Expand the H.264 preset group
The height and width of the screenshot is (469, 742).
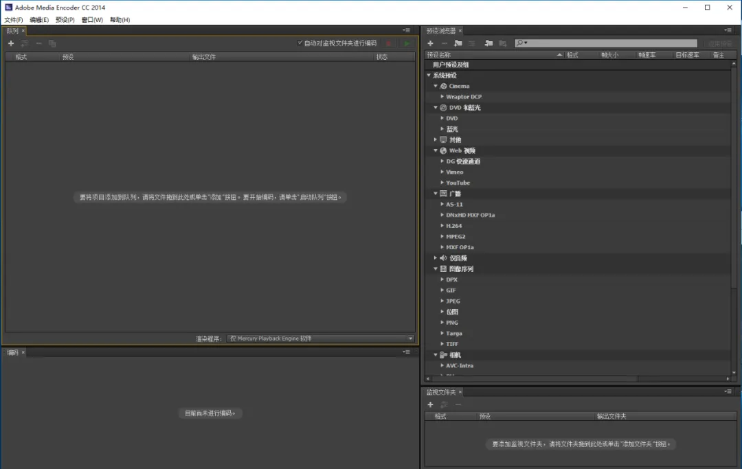(442, 225)
